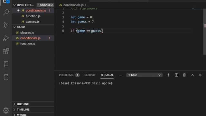This screenshot has width=206, height=116.
Task: Click the 1 Unsaved badge
Action: click(x=45, y=5)
